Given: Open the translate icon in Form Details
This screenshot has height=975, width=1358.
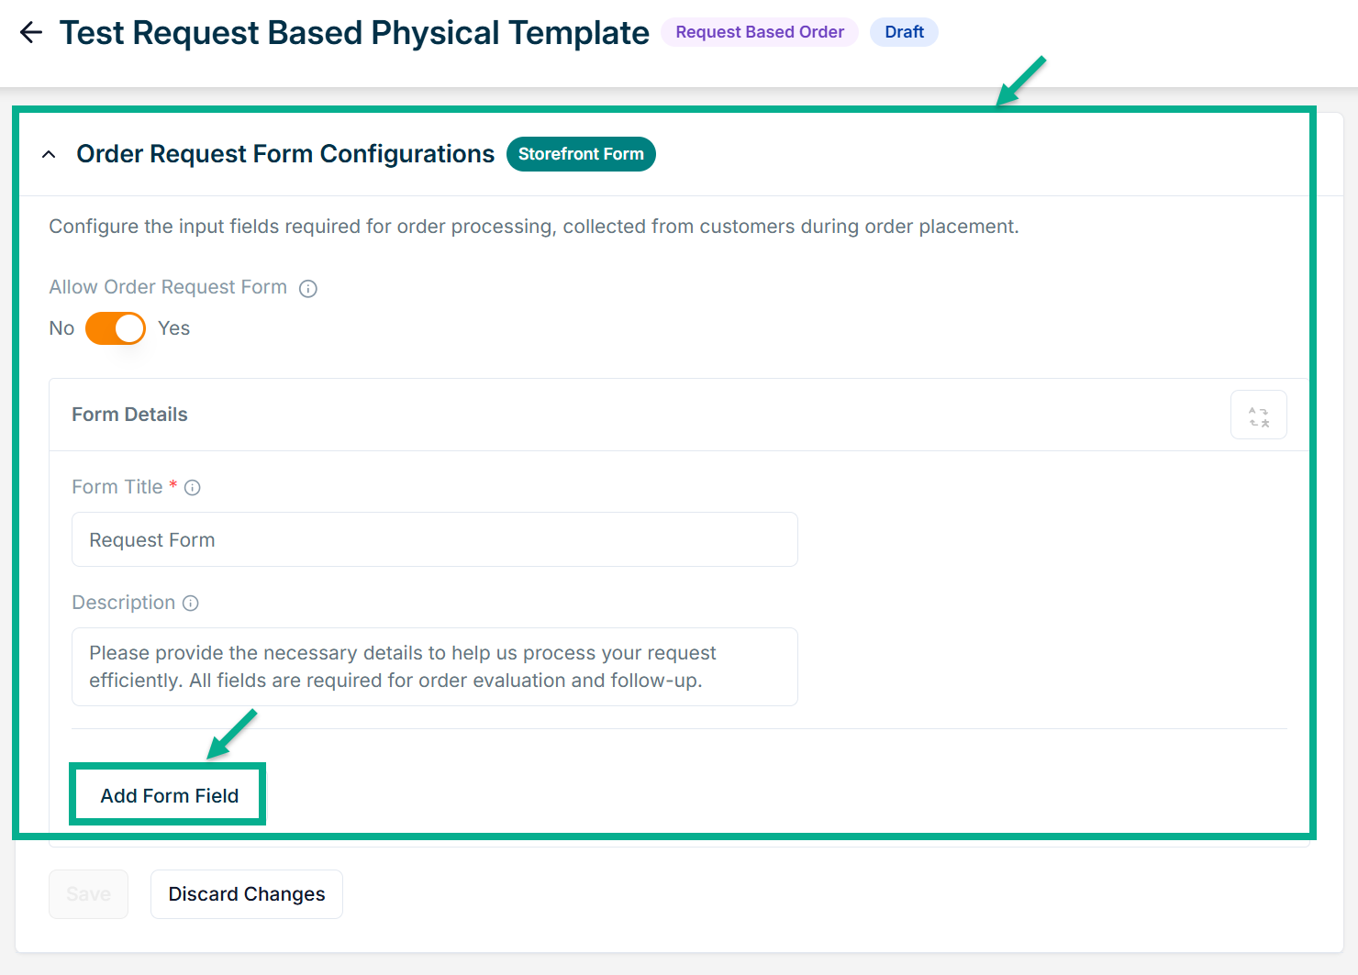Looking at the screenshot, I should tap(1258, 415).
